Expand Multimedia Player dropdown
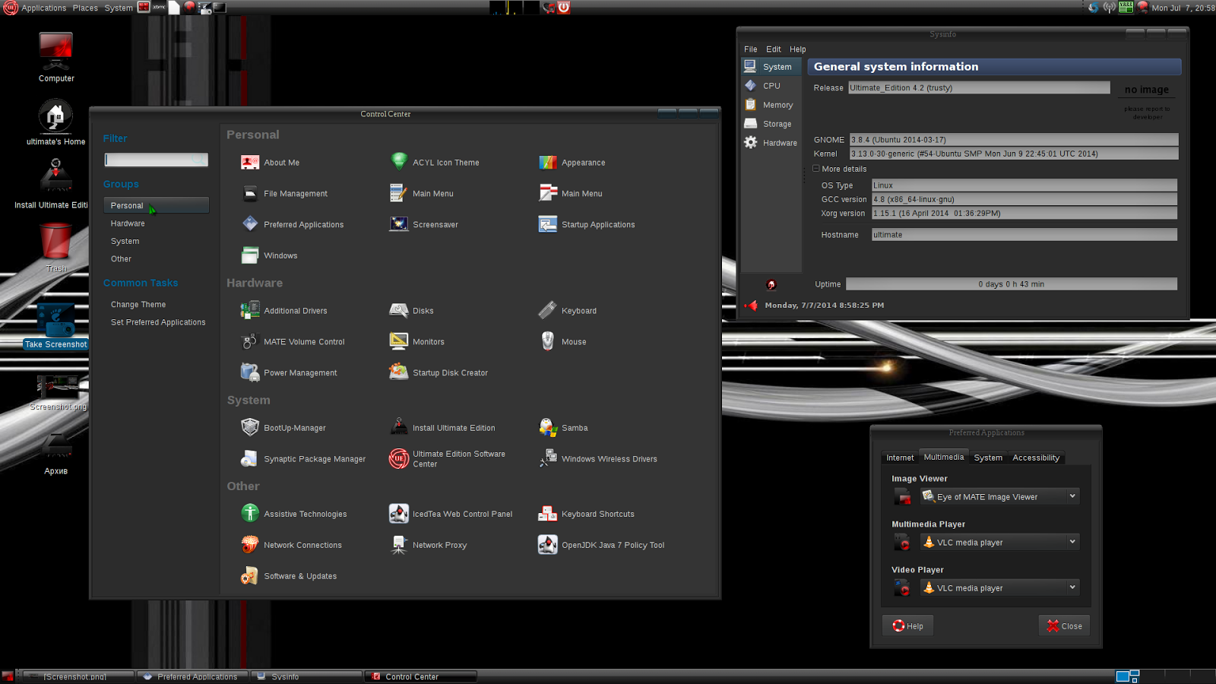Screen dimensions: 1216x684 (x=999, y=543)
